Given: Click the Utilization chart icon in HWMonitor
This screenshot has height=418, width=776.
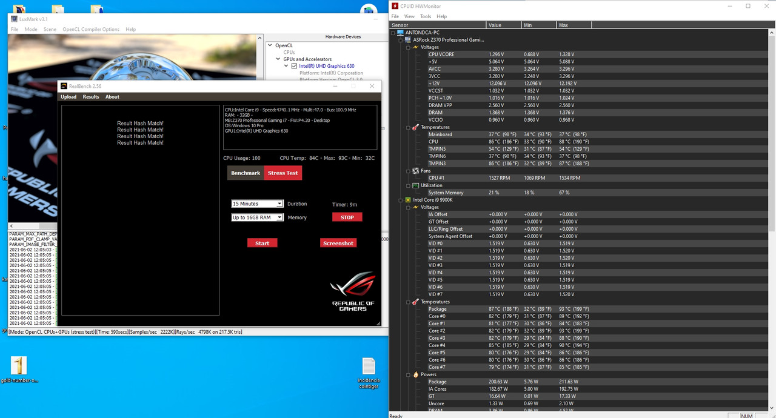Looking at the screenshot, I should [416, 185].
